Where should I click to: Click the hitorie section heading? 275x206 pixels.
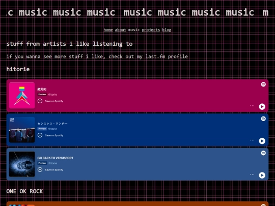point(18,69)
